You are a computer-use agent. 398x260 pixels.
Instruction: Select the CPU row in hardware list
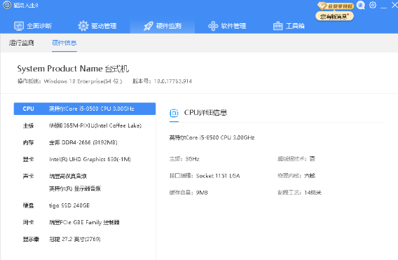85,109
